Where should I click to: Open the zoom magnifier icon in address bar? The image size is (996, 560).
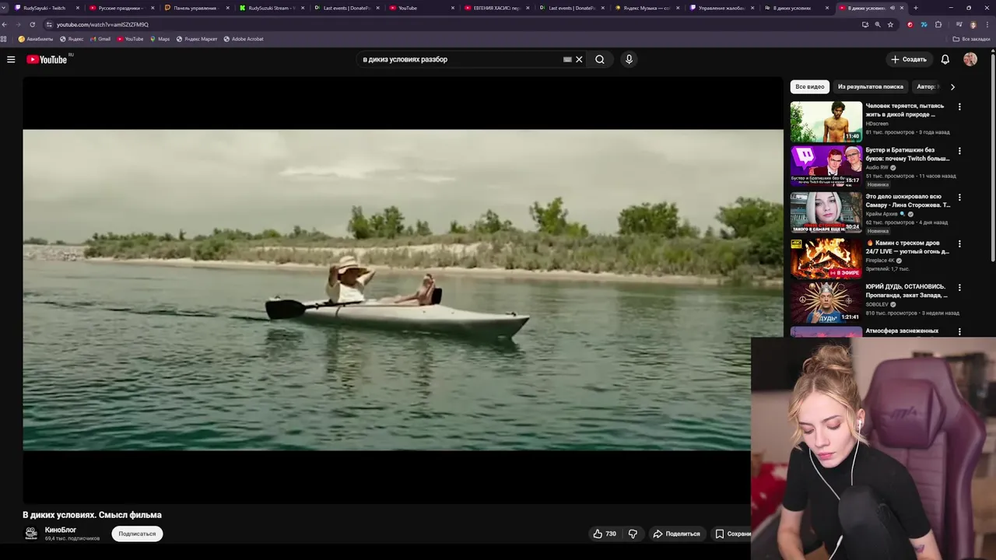pyautogui.click(x=877, y=24)
